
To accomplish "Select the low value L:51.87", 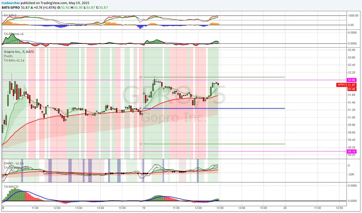I will 89,7.
